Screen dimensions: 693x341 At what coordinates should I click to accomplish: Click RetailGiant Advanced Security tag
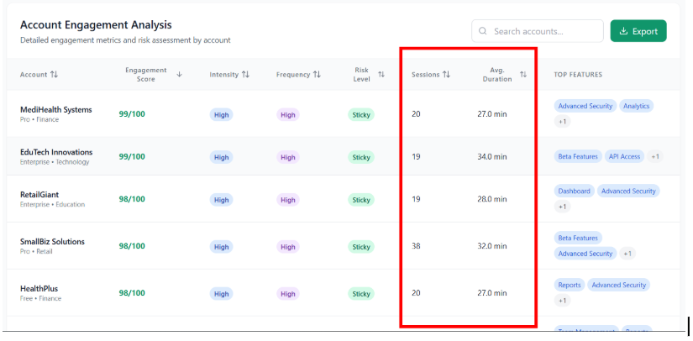pyautogui.click(x=628, y=191)
